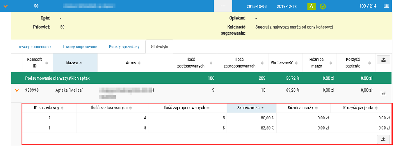The image size is (395, 146).
Task: Select the Podsumowanie dla wszystkich aptek row
Action: point(201,78)
